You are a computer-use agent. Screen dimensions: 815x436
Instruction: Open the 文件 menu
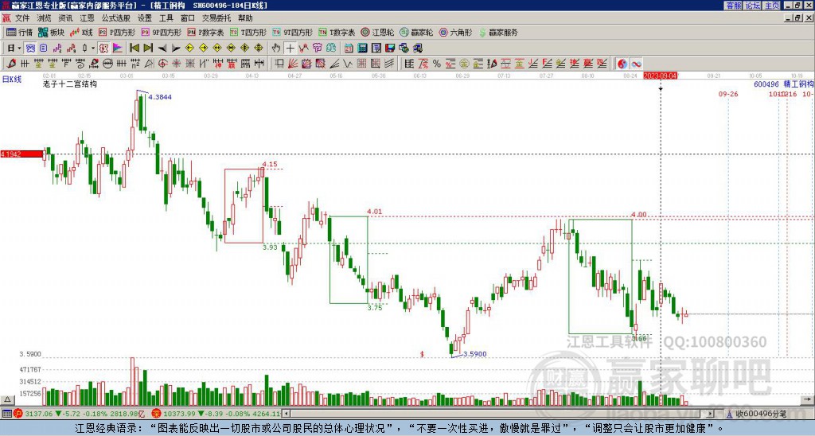point(21,18)
